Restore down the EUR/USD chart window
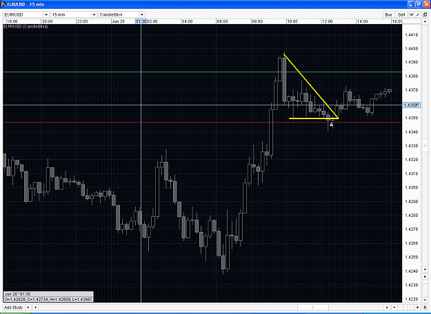 419,4
